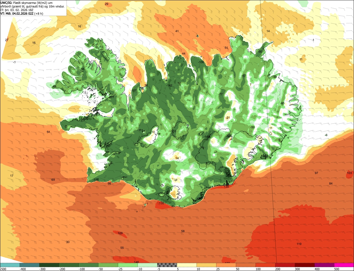Viewport: 354px width, 271px height.
Task: Click the '55' value over the sea
Action: [122, 248]
